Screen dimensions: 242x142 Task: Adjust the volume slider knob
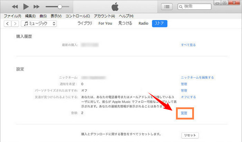[60, 7]
